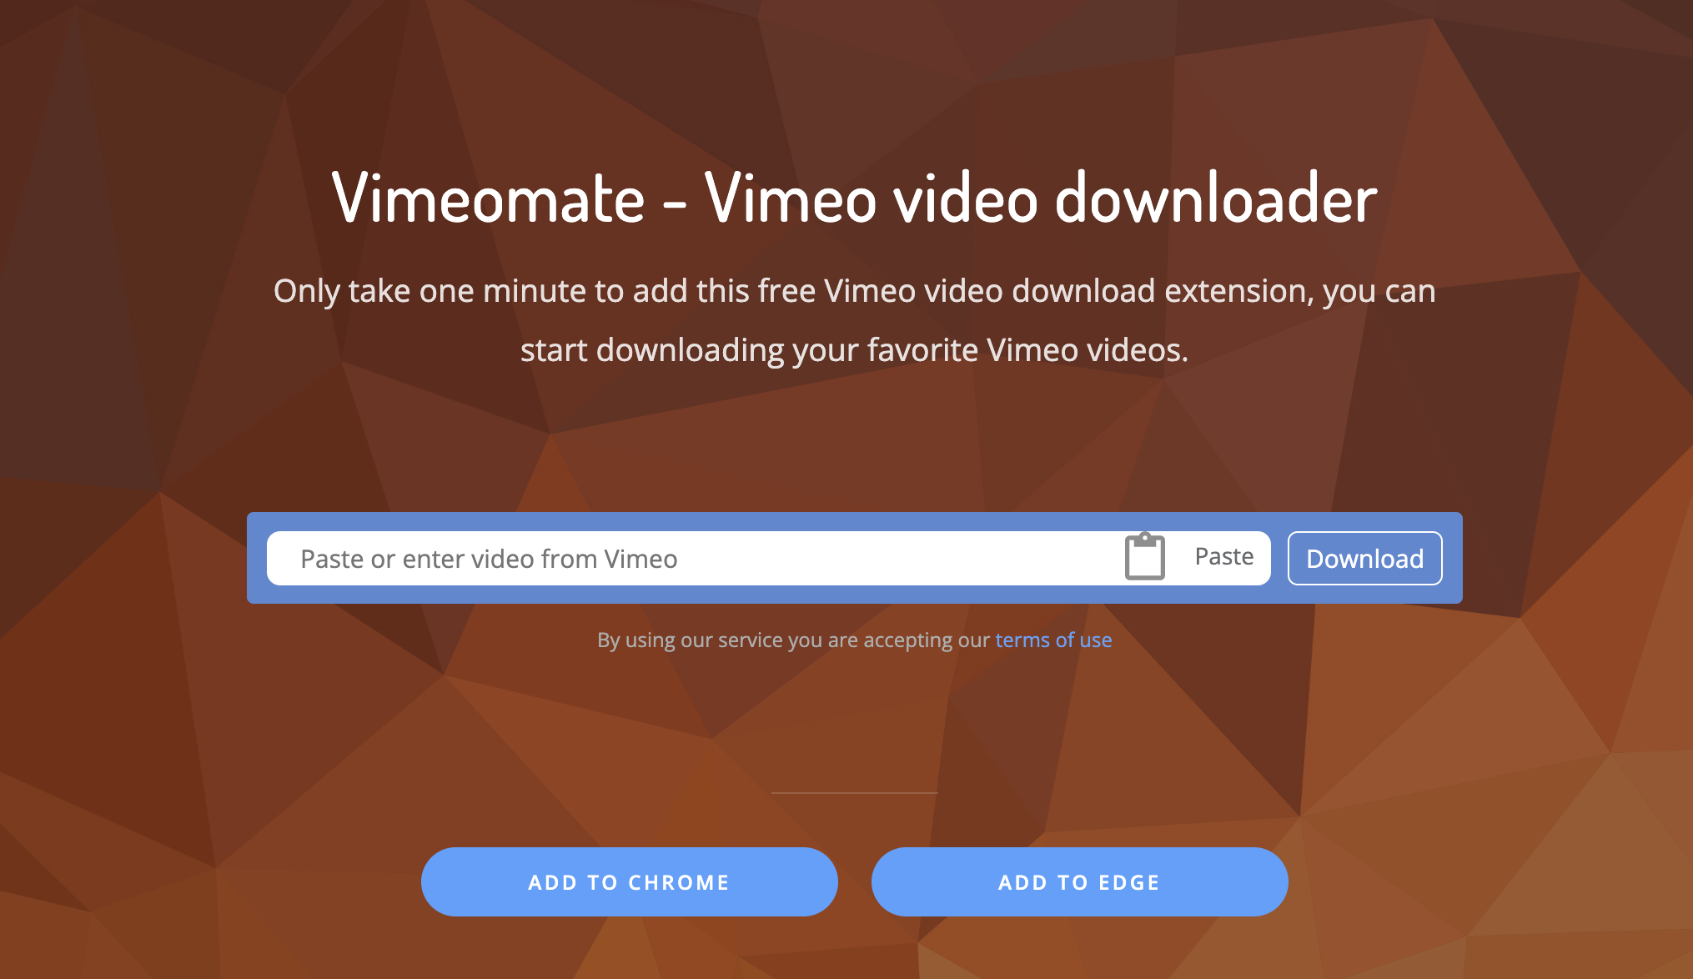Click the word Vimeomate in the heading
This screenshot has height=979, width=1693.
(x=488, y=198)
